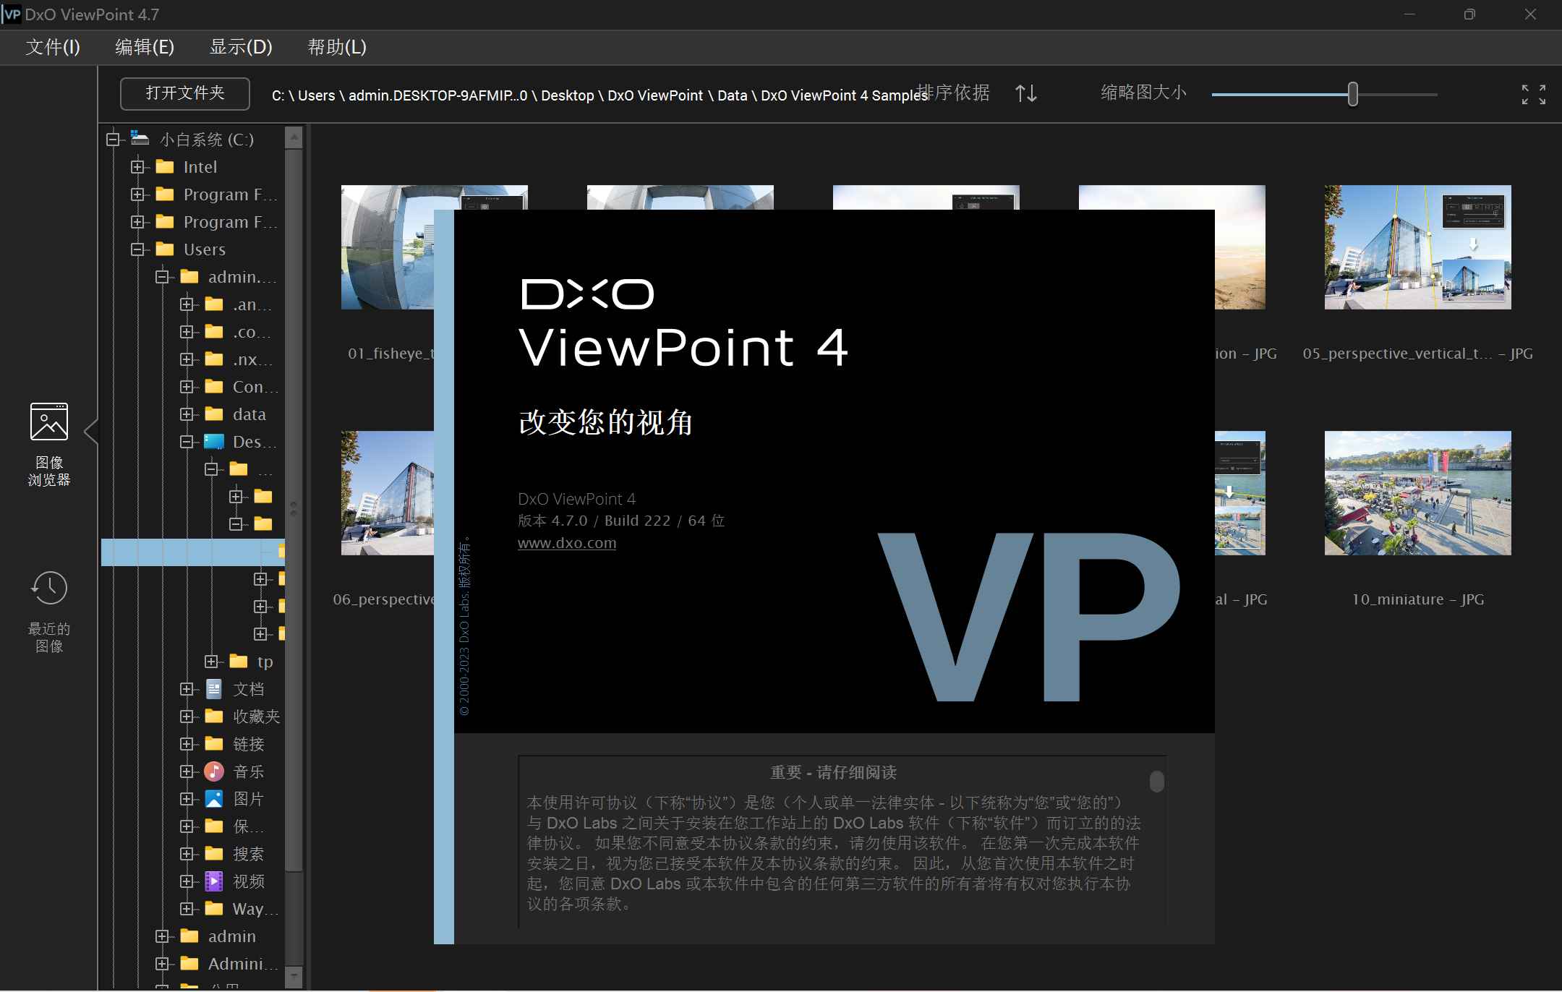Click the fullscreen expand icon
The height and width of the screenshot is (992, 1562).
click(x=1533, y=94)
